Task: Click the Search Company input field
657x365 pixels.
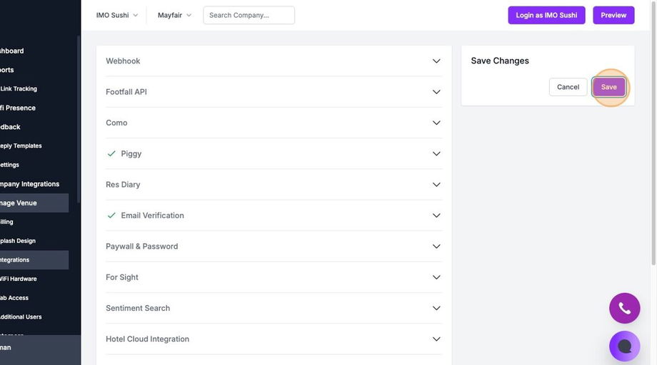Action: tap(249, 15)
